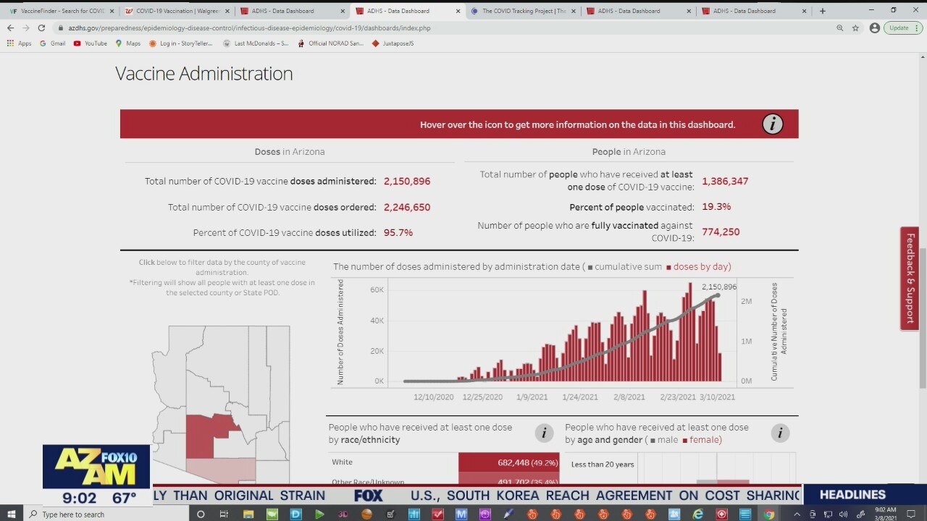The width and height of the screenshot is (927, 521).
Task: Open the Windows Start menu
Action: (12, 514)
